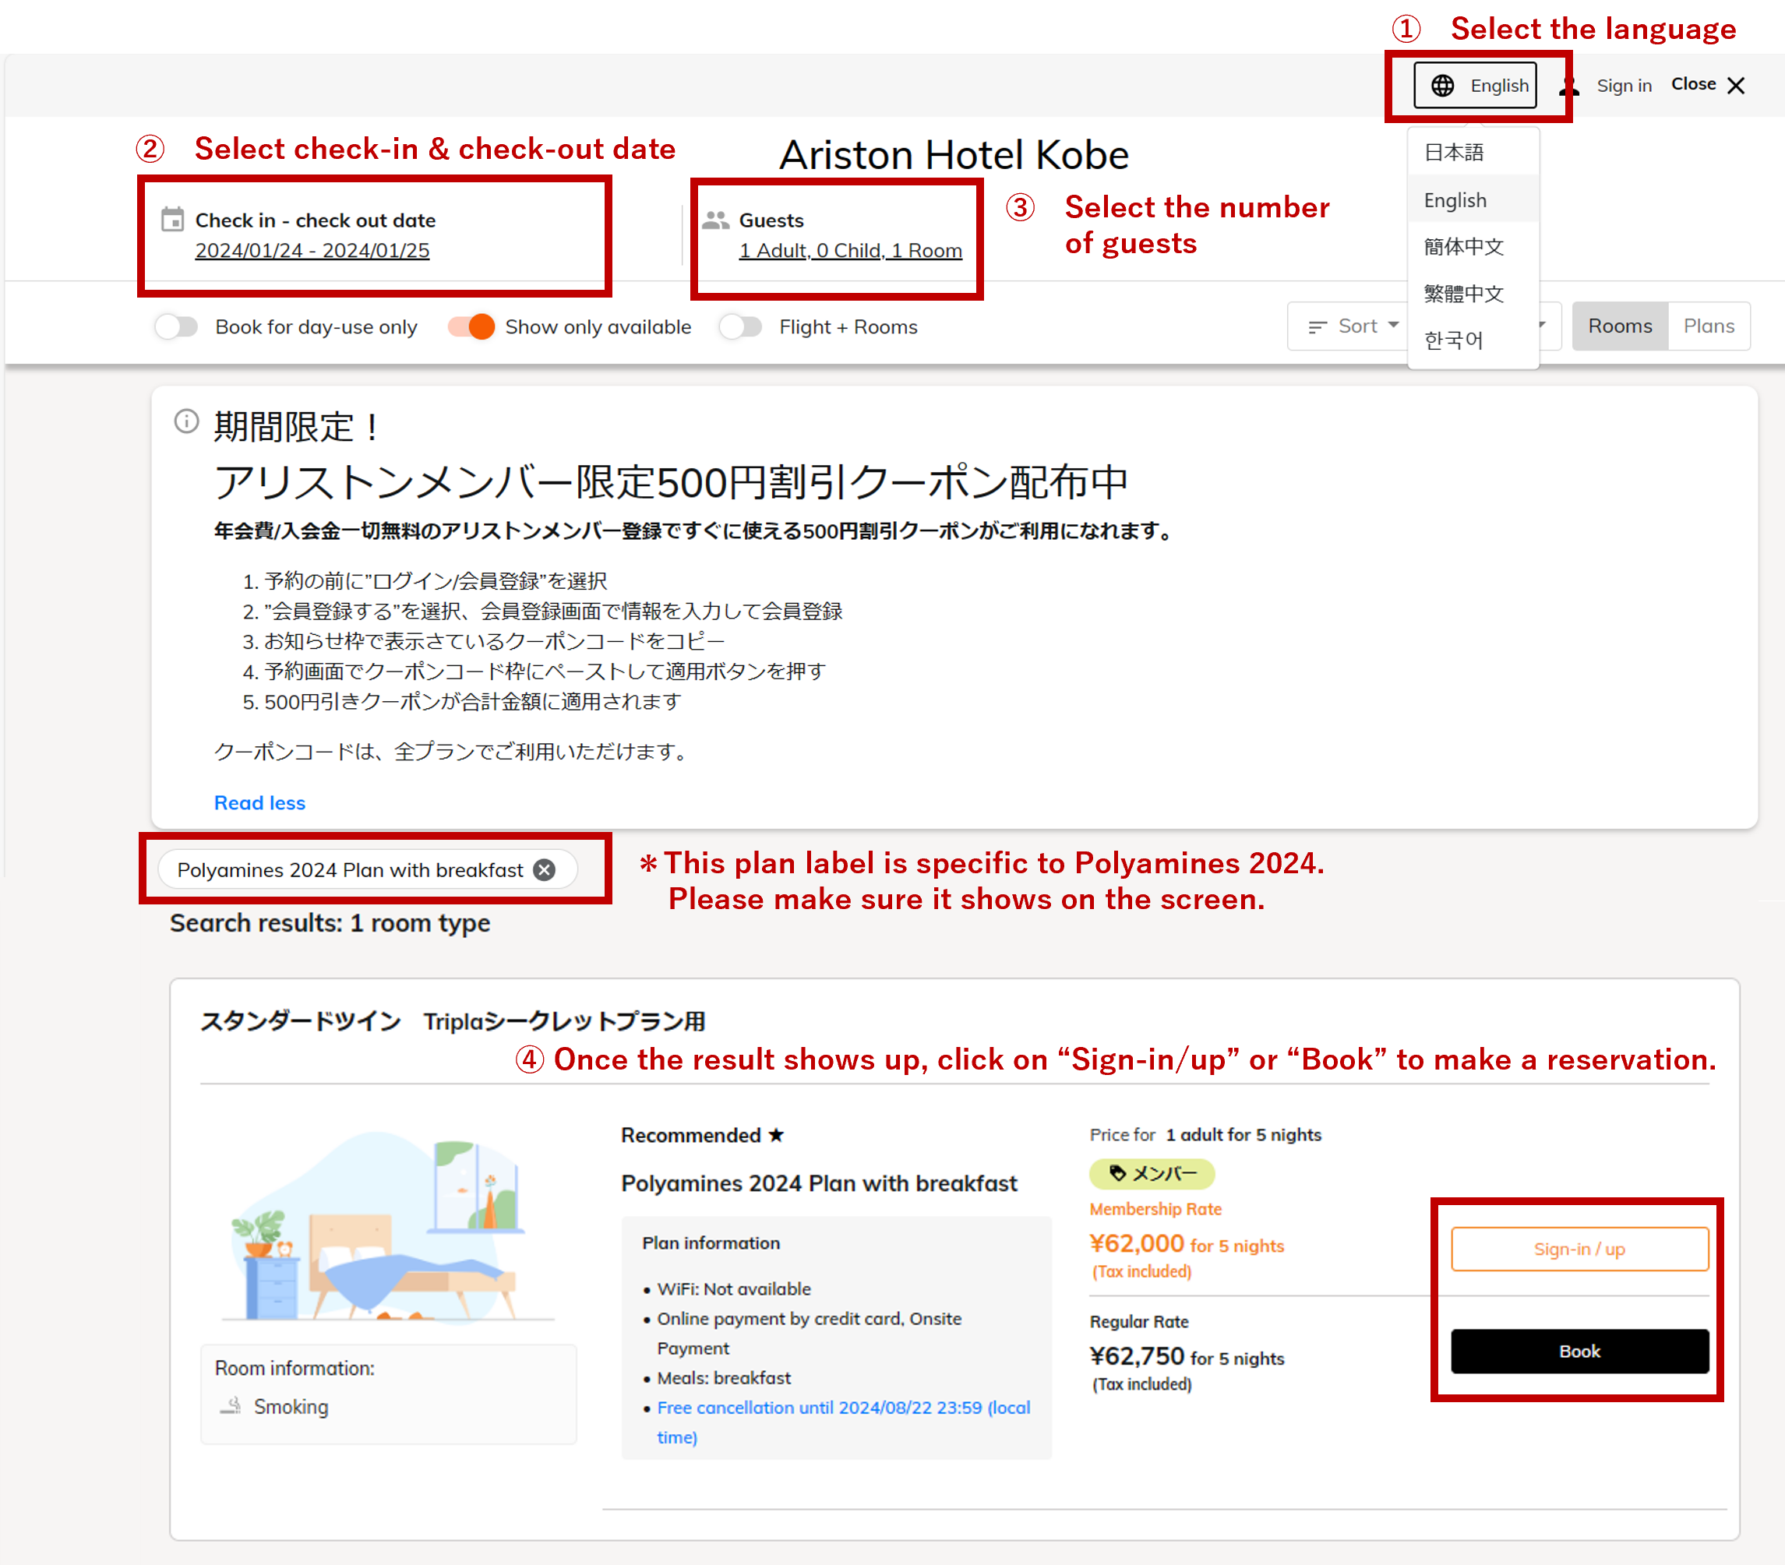The image size is (1785, 1565).
Task: Click the member tag badge メンバー
Action: (x=1151, y=1174)
